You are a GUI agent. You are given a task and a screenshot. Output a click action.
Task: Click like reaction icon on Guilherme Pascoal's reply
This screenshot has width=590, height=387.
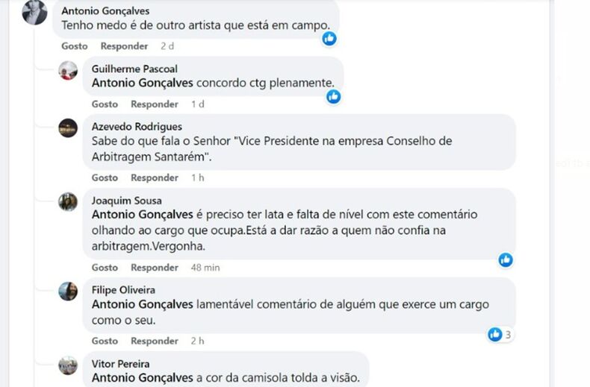click(x=333, y=96)
